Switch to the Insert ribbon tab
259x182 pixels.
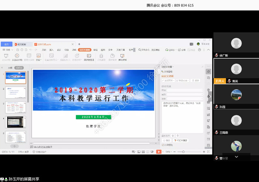[x=51, y=49]
